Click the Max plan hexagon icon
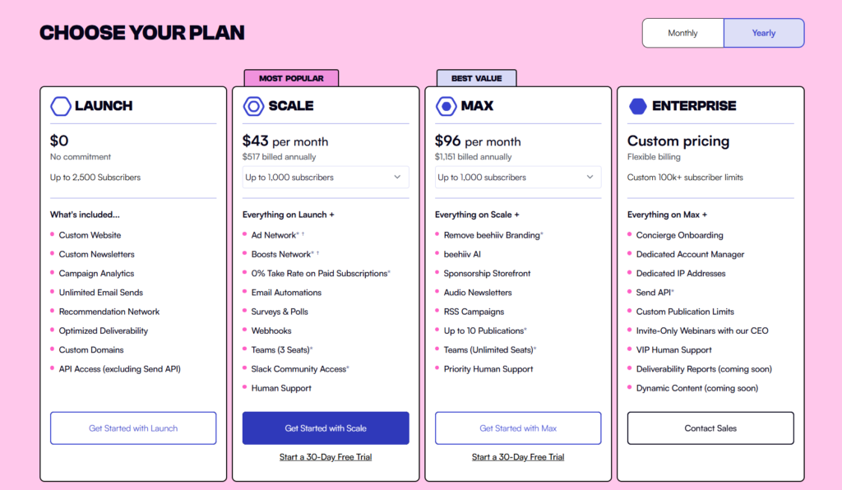The width and height of the screenshot is (842, 490). 445,106
